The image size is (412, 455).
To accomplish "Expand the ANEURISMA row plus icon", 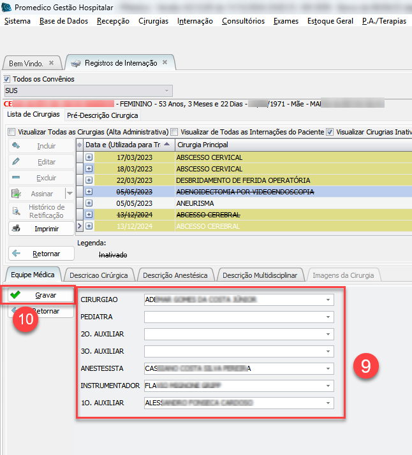I will click(89, 203).
